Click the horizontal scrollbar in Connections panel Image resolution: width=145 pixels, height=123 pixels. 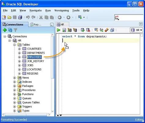pos(26,115)
